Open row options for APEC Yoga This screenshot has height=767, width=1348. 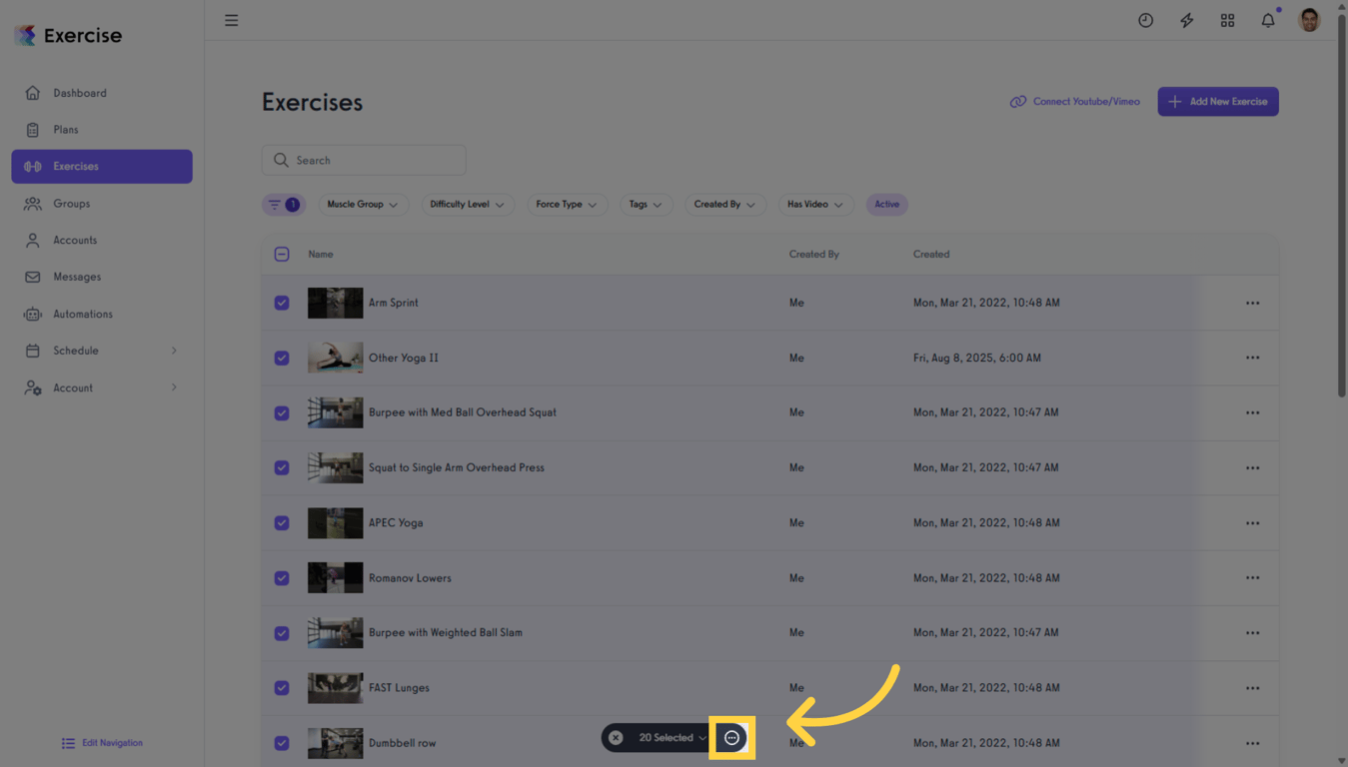[x=1252, y=522]
